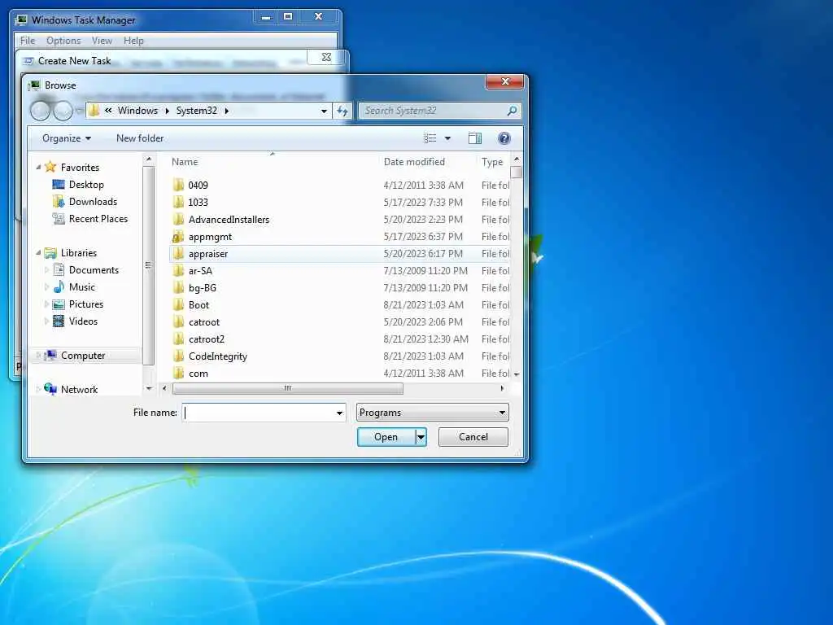Open the View menu in Task Manager
Screen dimensions: 833x625
(x=102, y=41)
